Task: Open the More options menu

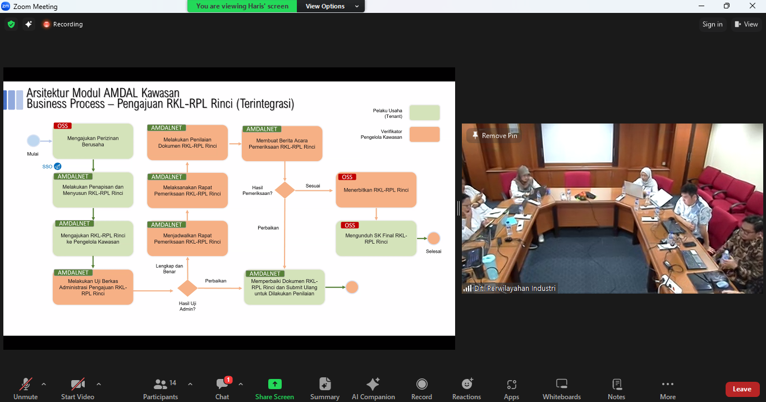Action: [667, 389]
